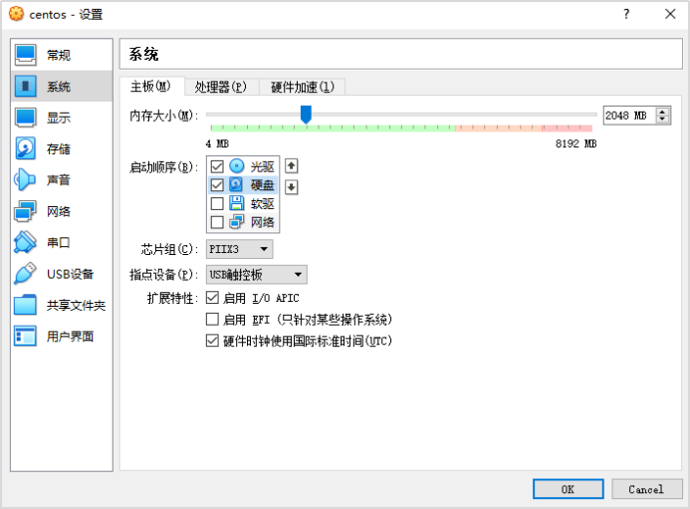690x509 pixels.
Task: Click the 硬盘 hard disk icon
Action: pyautogui.click(x=236, y=184)
